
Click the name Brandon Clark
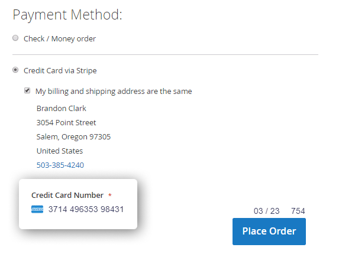62,108
